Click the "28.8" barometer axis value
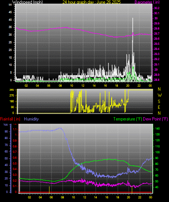 click(157, 80)
